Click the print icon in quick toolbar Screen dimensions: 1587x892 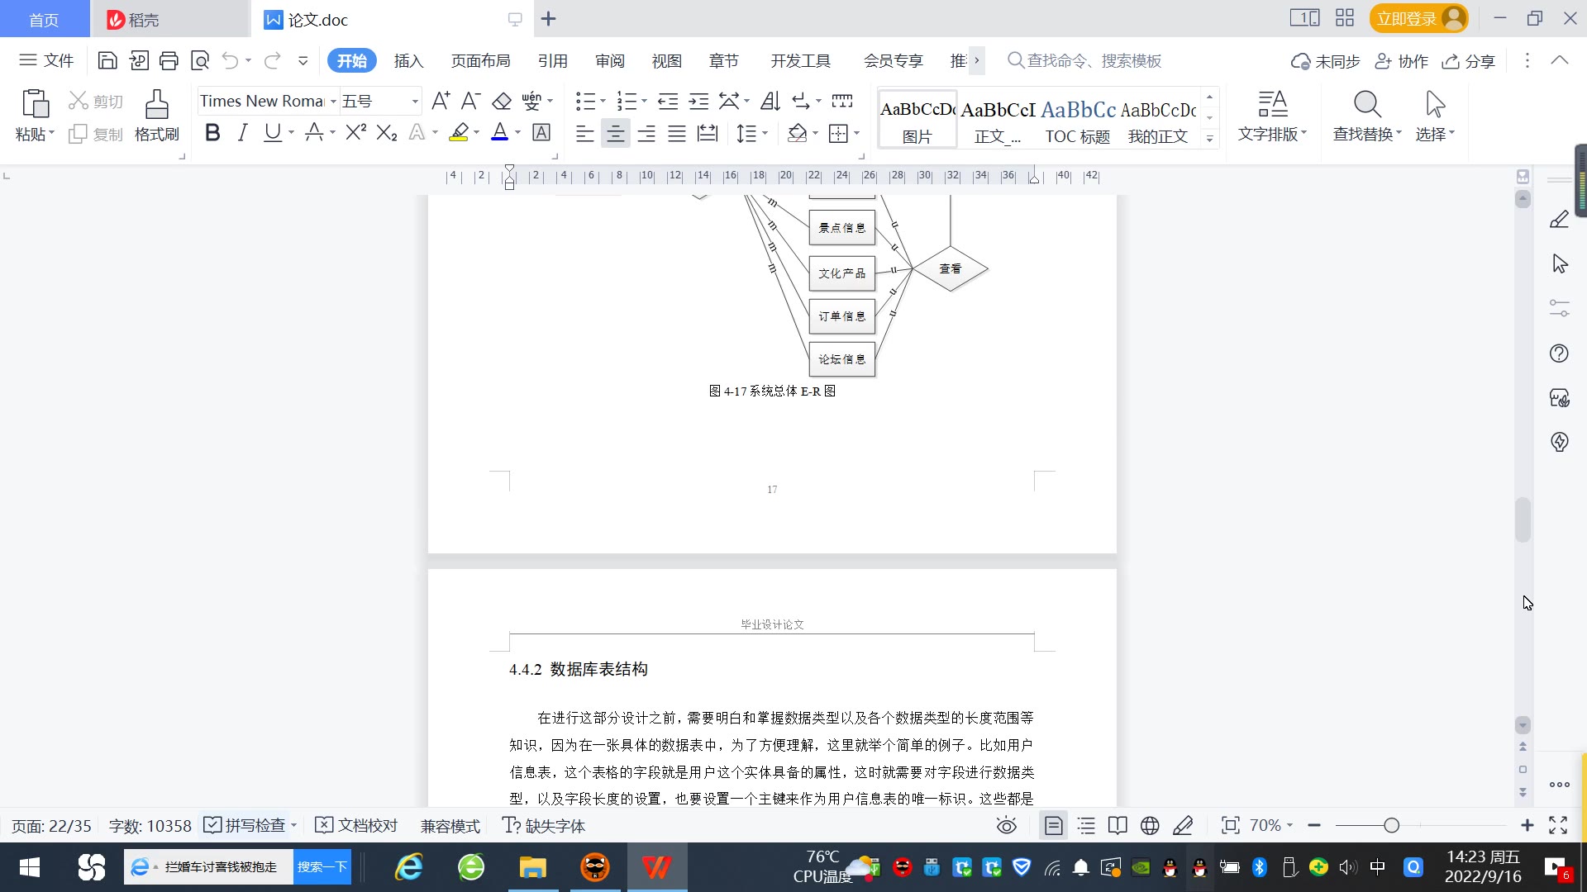tap(169, 60)
